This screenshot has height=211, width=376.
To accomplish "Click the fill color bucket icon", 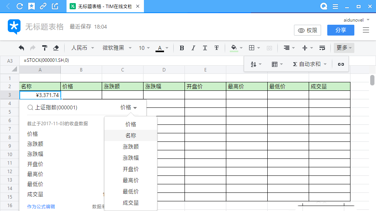I will tap(234, 48).
